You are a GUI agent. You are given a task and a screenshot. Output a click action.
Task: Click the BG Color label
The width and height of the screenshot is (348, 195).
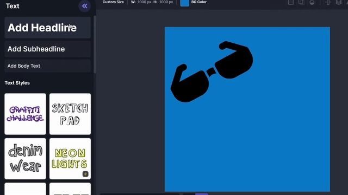point(199,2)
